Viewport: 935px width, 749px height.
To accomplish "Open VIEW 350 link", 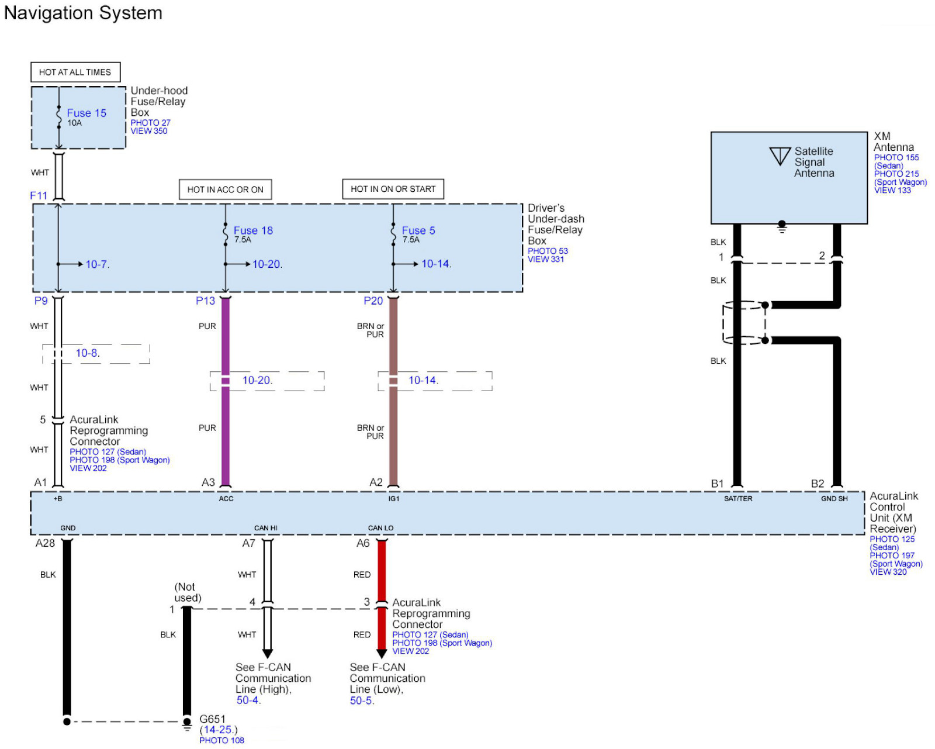I will click(x=148, y=131).
